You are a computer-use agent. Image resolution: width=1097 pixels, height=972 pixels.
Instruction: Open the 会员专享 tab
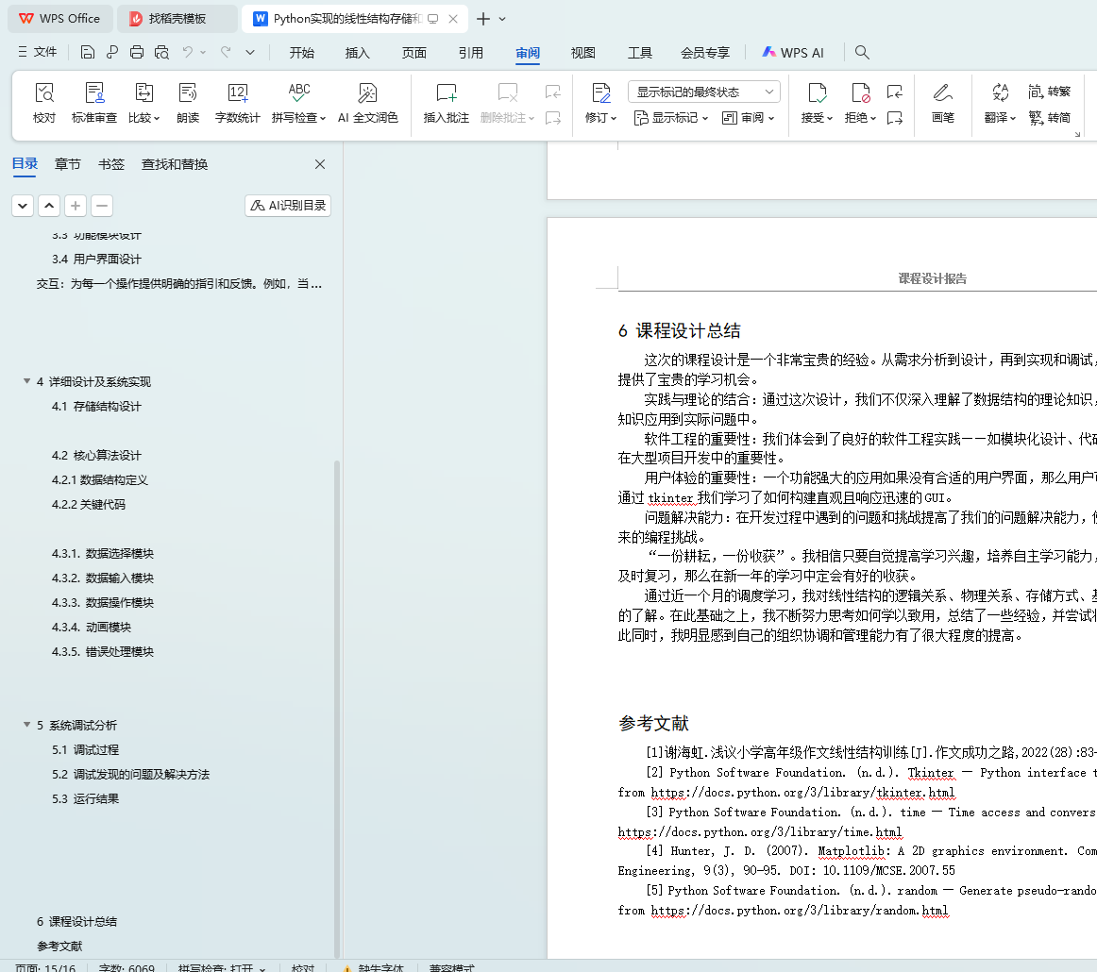click(x=704, y=53)
